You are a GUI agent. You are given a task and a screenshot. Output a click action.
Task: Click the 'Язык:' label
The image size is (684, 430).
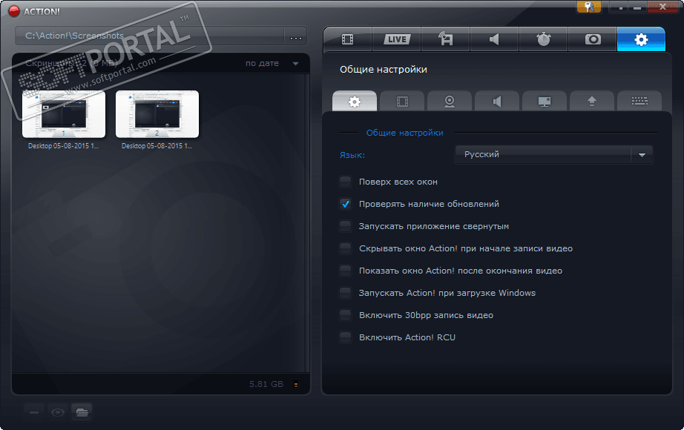point(352,155)
